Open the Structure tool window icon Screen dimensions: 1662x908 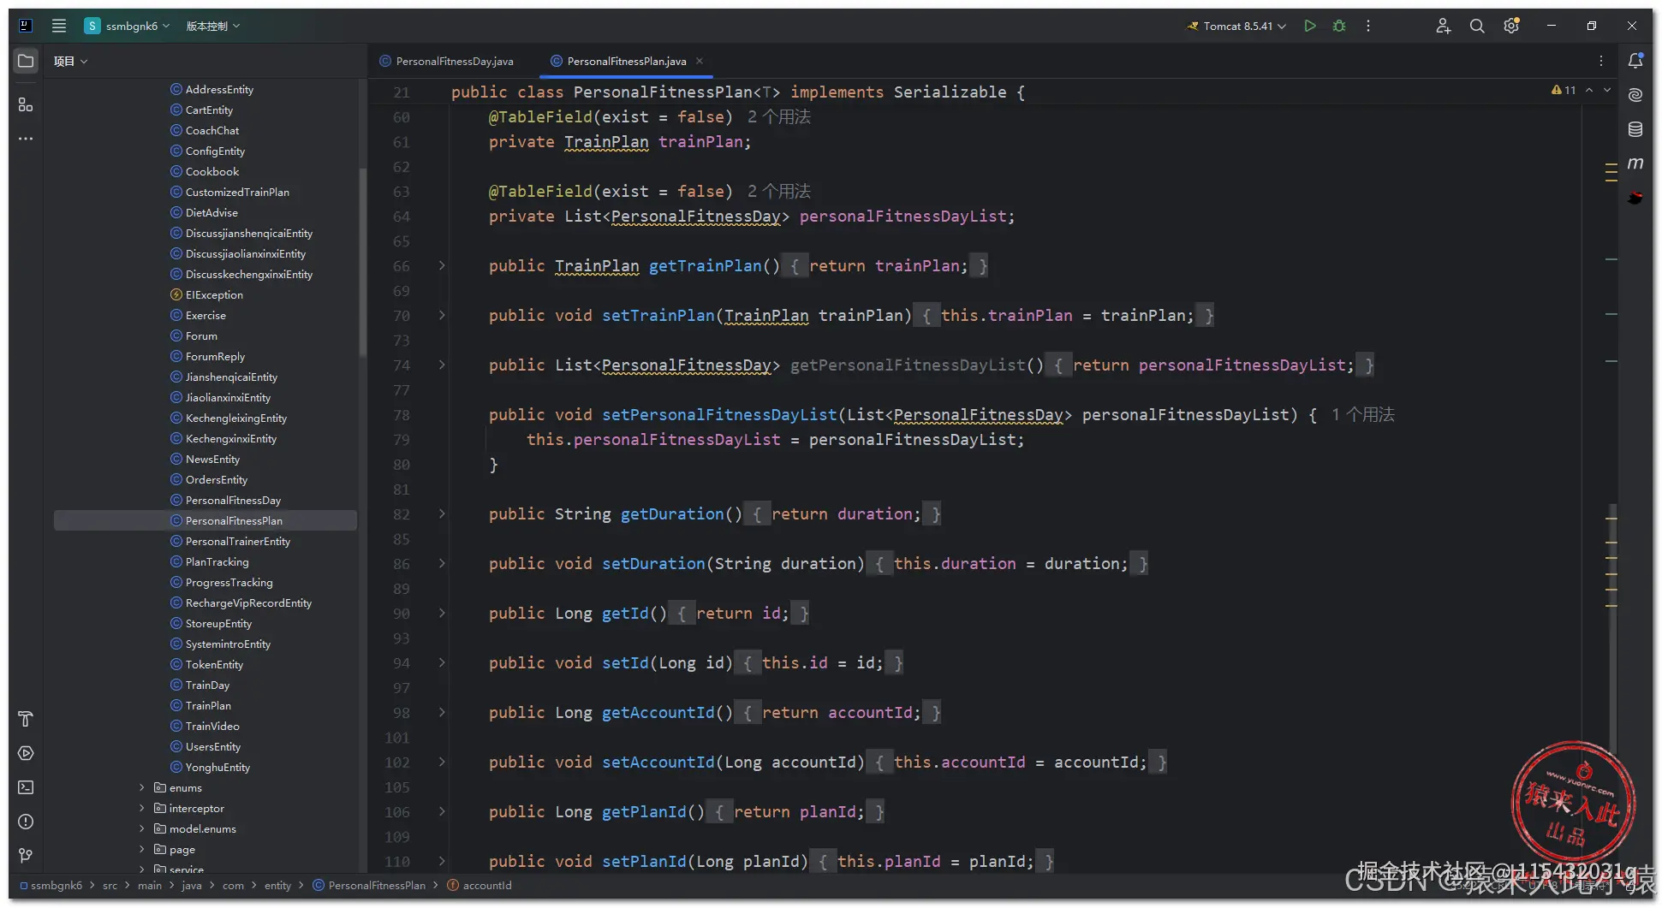click(x=26, y=104)
